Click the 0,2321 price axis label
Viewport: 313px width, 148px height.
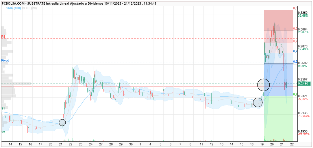tap(302, 96)
